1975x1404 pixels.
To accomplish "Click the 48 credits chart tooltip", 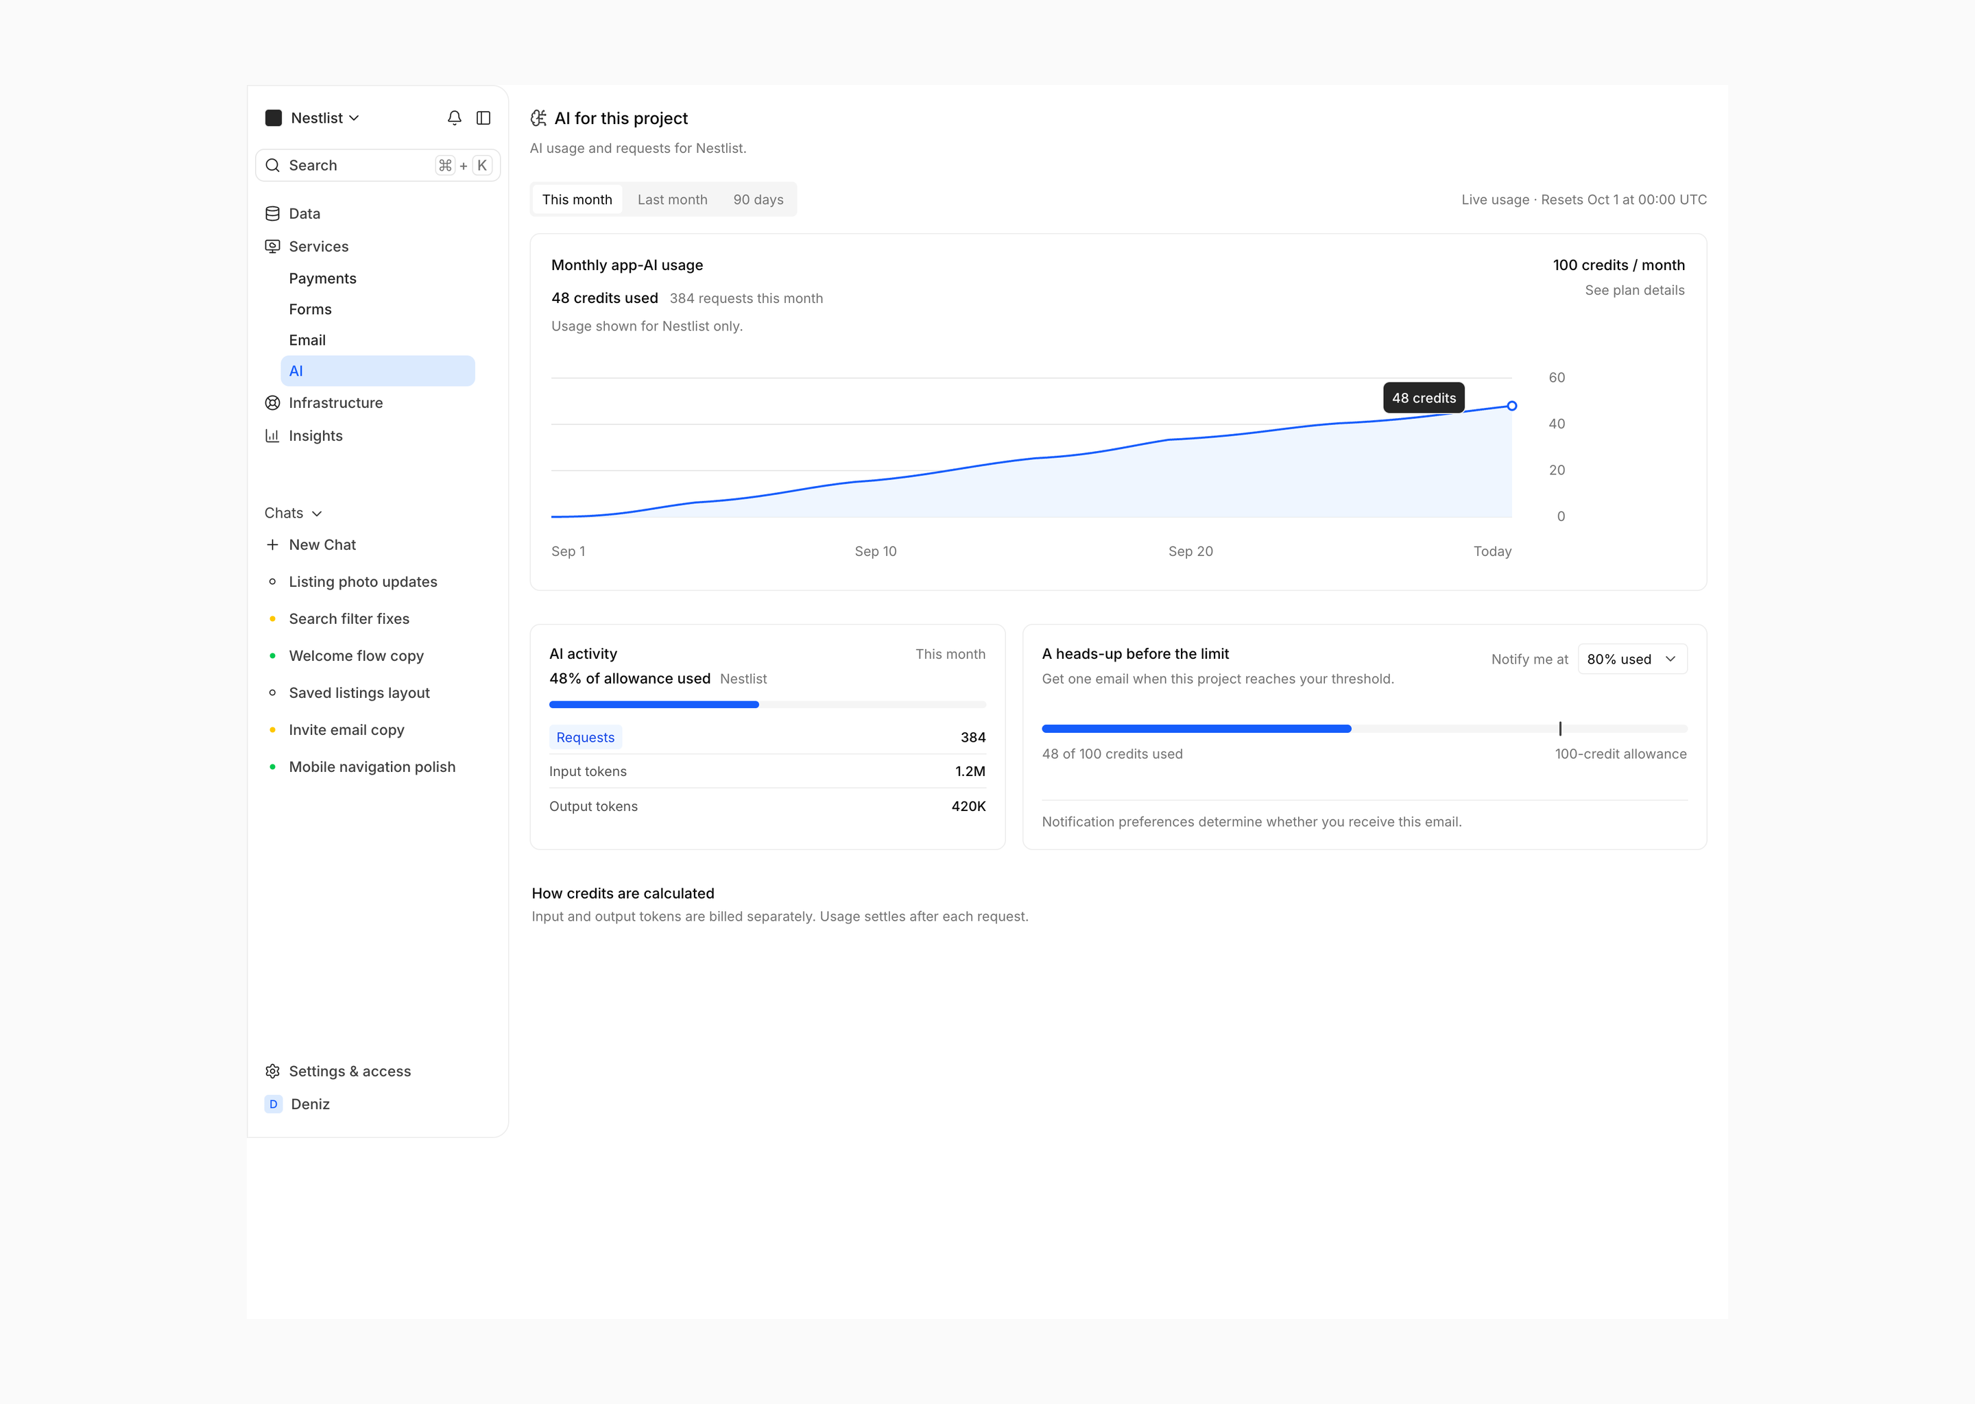I will click(x=1424, y=398).
